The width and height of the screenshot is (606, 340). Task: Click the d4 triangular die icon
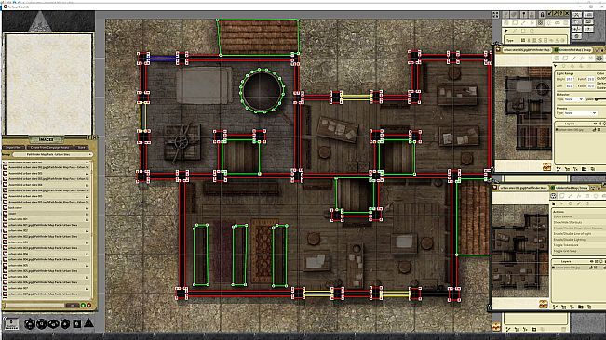88,323
